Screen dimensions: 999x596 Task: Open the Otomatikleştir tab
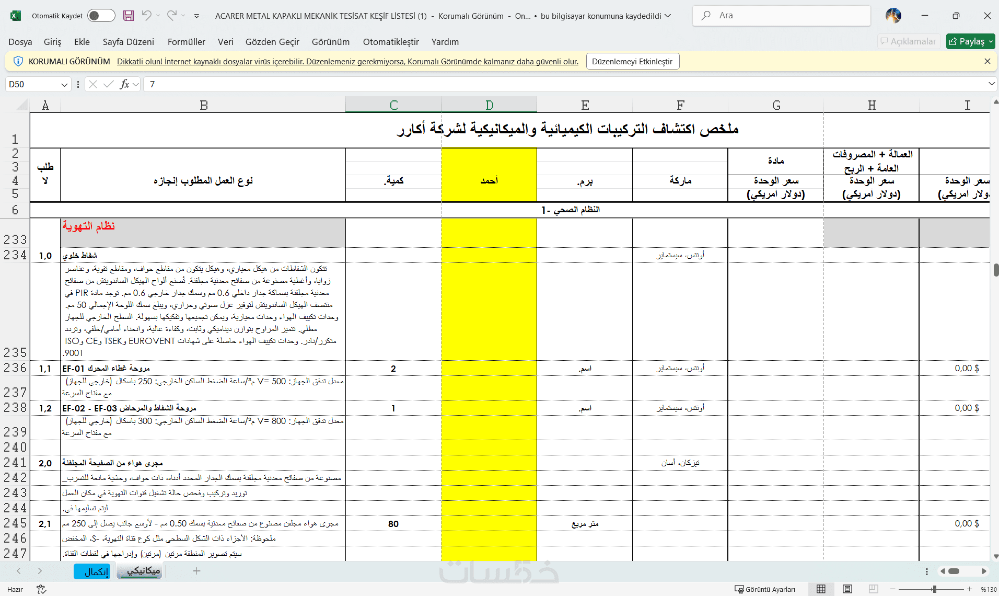click(391, 42)
